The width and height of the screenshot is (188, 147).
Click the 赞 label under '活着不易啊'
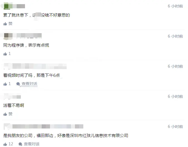(10, 114)
